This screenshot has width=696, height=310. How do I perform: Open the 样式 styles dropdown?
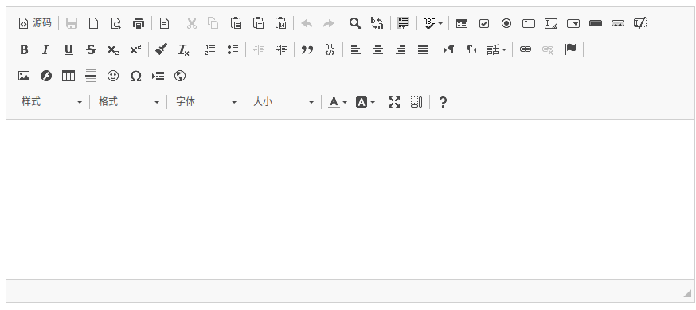(52, 102)
